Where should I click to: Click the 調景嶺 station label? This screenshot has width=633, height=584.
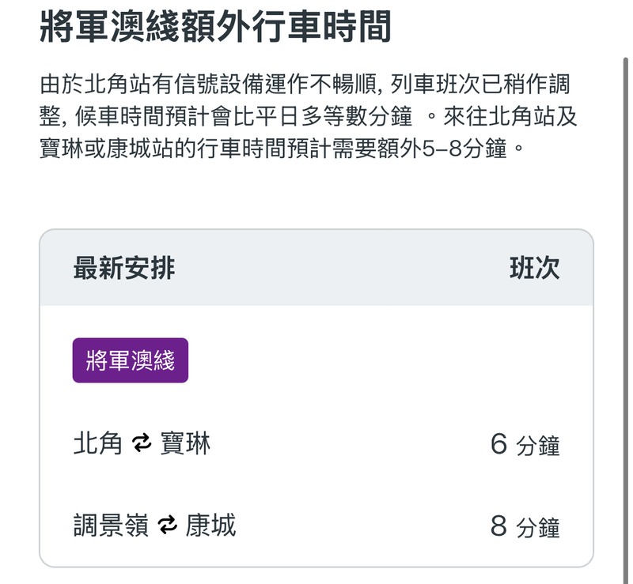click(x=111, y=525)
